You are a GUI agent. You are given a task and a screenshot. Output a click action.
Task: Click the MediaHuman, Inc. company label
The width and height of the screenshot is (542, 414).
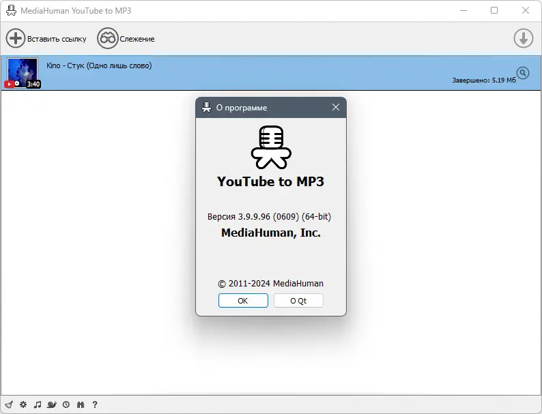270,233
